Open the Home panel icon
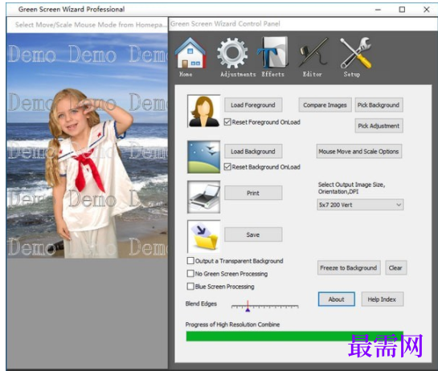The width and height of the screenshot is (438, 371). click(190, 53)
